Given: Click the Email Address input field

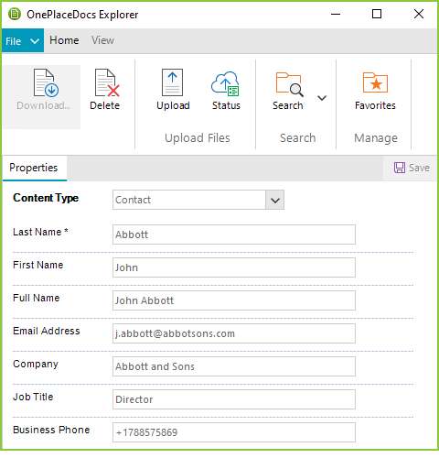Looking at the screenshot, I should click(x=234, y=333).
